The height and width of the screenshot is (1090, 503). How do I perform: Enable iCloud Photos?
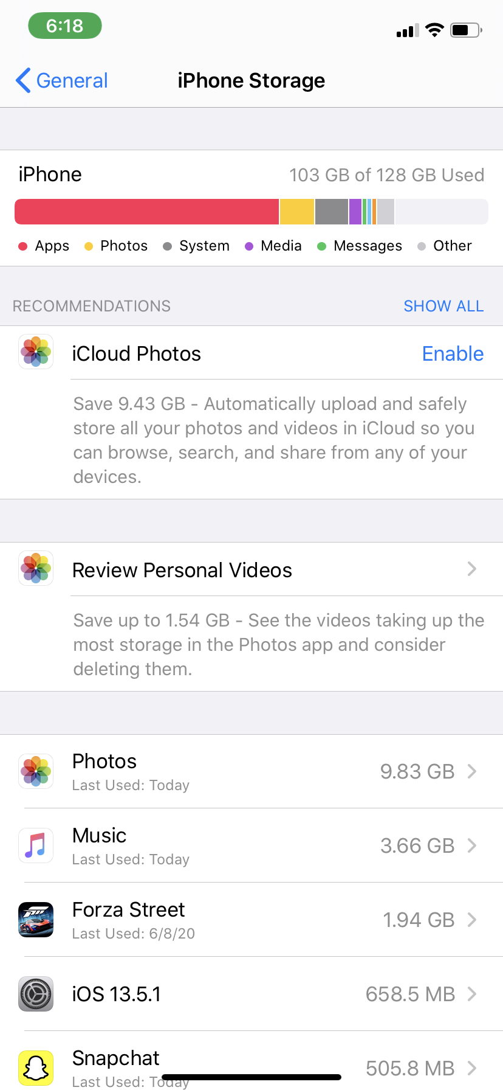pyautogui.click(x=453, y=353)
